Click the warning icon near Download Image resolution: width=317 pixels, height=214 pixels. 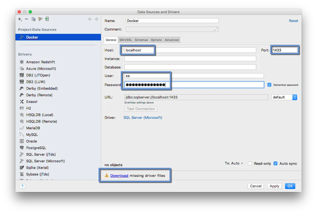click(106, 175)
